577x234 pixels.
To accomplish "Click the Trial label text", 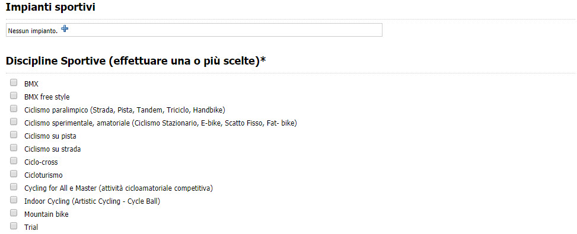I will click(x=31, y=227).
